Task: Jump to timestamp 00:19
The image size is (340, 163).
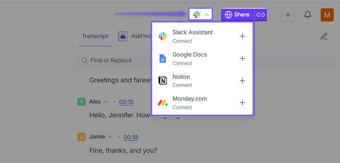Action: (130, 137)
